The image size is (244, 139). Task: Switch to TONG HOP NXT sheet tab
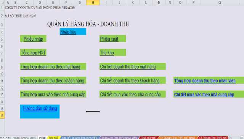tap(148, 137)
